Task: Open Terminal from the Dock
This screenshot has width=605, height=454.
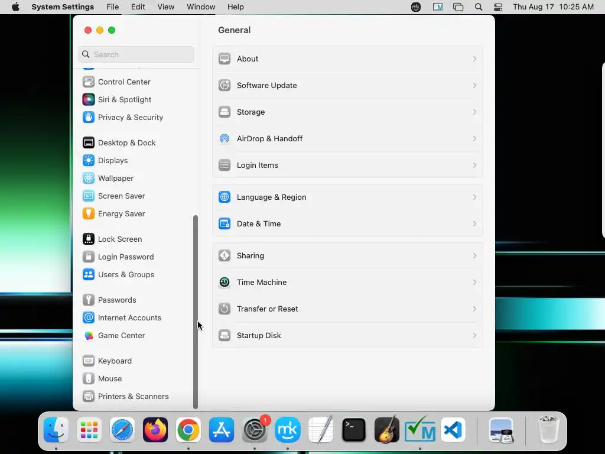Action: click(354, 430)
